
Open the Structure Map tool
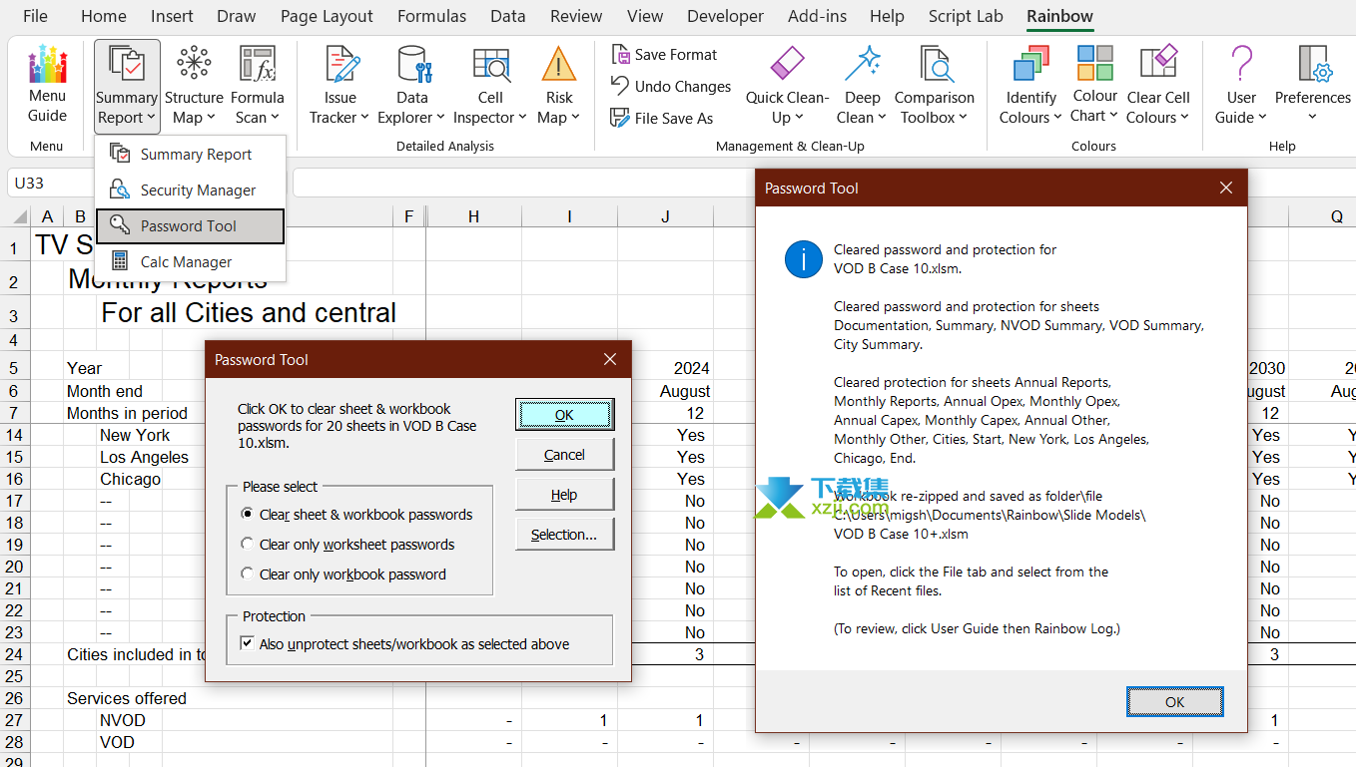194,65
